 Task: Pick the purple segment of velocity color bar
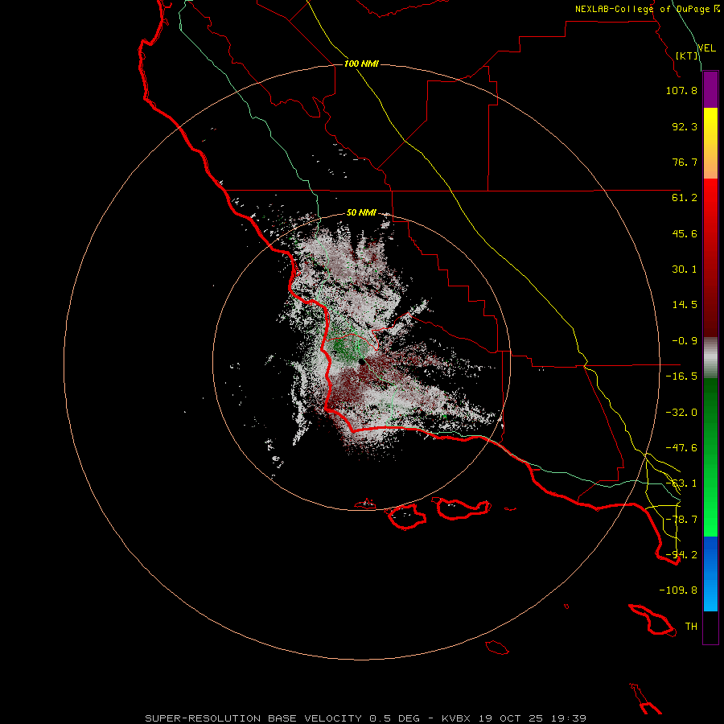[x=710, y=89]
